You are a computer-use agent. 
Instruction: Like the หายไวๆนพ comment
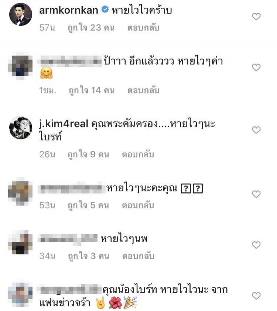pyautogui.click(x=256, y=245)
